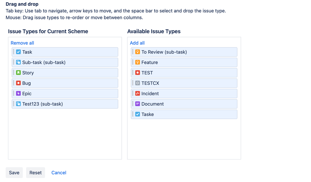This screenshot has width=311, height=182.
Task: Click the Document issue type icon
Action: point(137,104)
